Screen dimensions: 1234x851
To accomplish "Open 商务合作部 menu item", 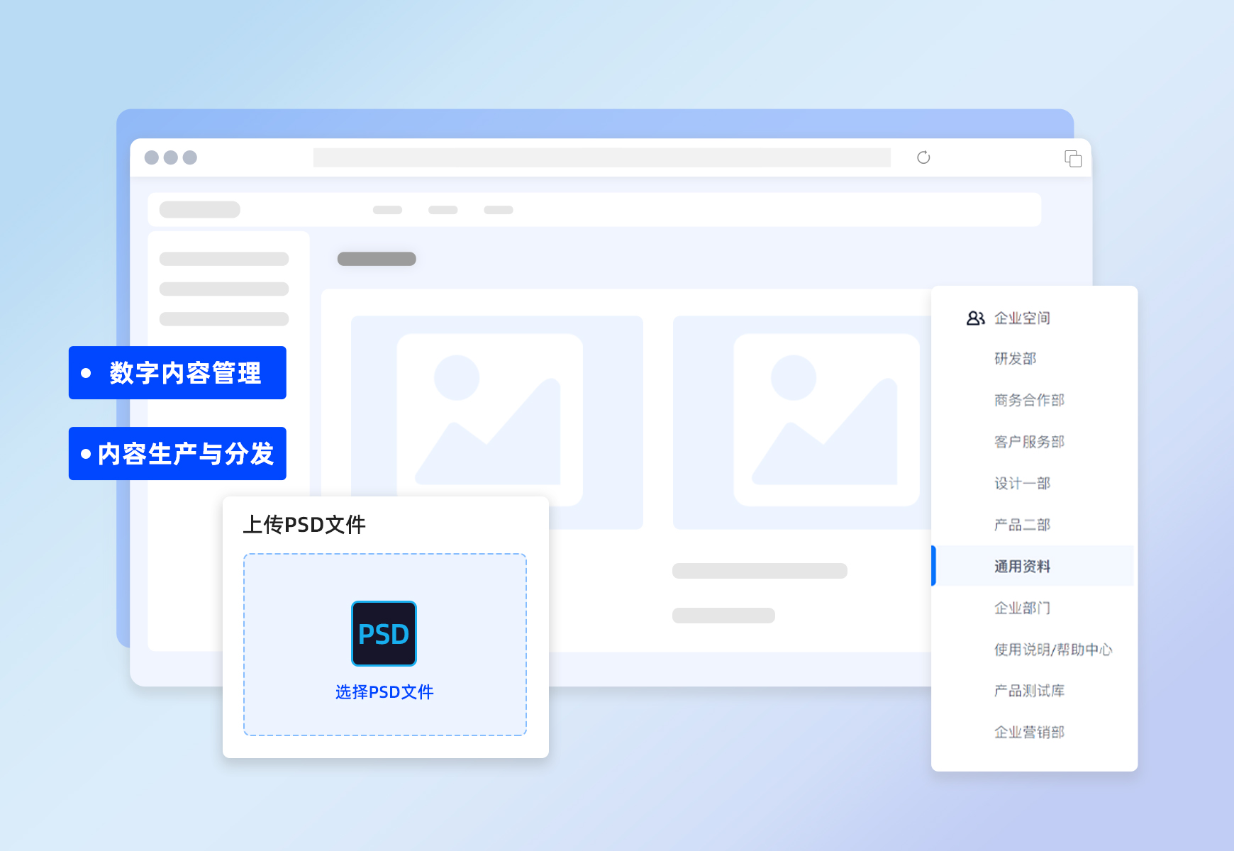I will 1029,401.
